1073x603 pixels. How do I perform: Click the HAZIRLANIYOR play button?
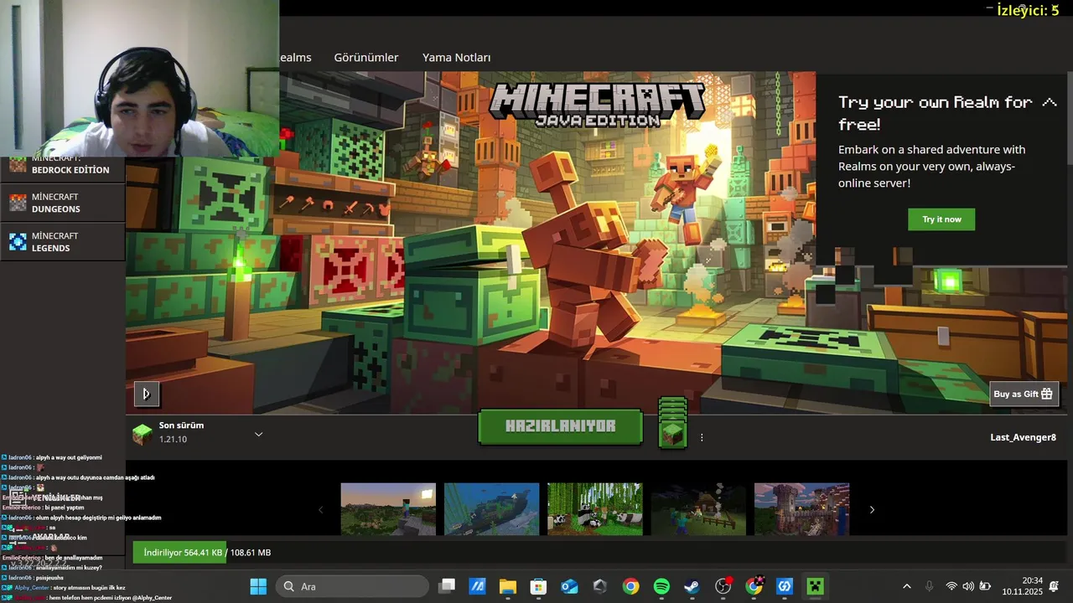pyautogui.click(x=560, y=426)
